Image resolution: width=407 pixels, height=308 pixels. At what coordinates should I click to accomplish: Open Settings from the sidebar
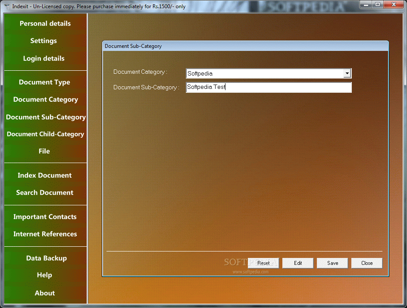point(44,41)
